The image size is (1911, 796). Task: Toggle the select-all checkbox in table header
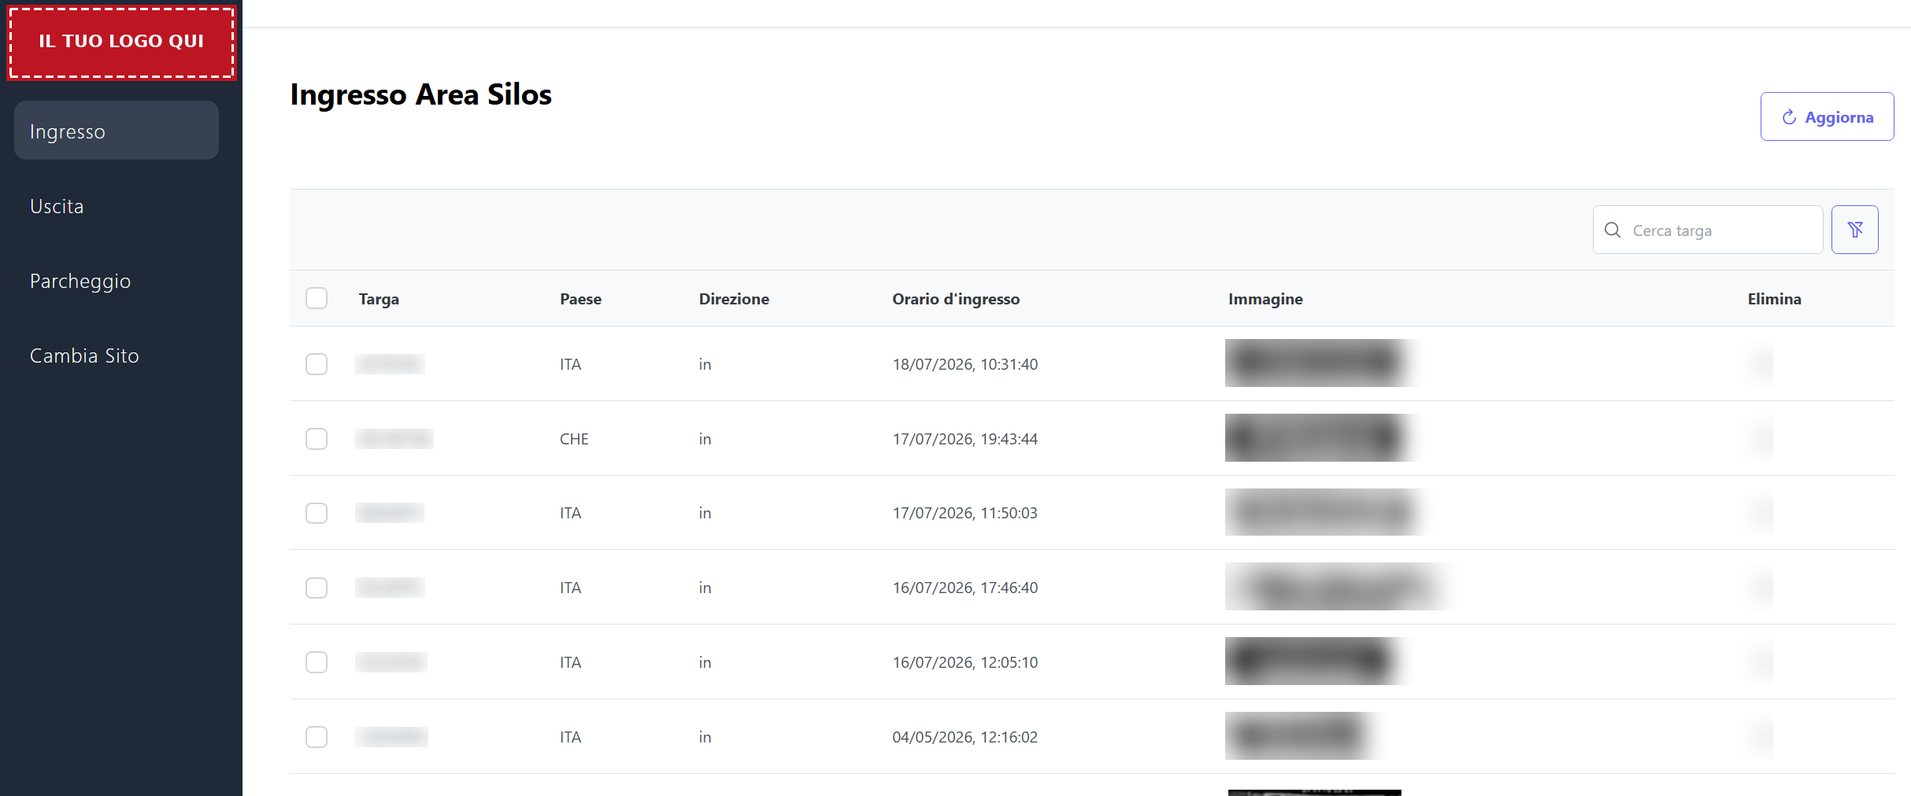pos(317,298)
